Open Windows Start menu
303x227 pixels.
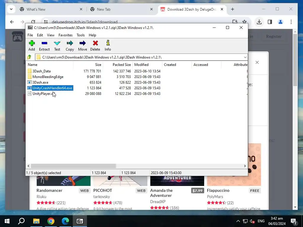[7, 221]
